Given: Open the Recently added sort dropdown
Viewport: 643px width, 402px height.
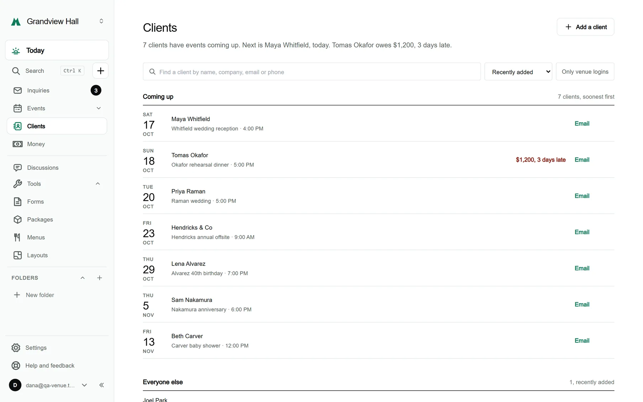Looking at the screenshot, I should [518, 72].
